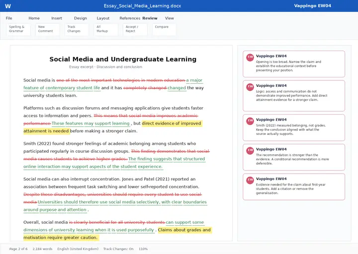Open the English (United Kingdom) language setting
Viewport: 358px width, 254px height.
pyautogui.click(x=78, y=249)
